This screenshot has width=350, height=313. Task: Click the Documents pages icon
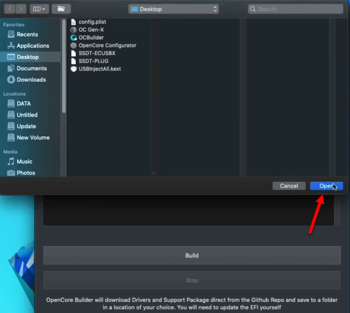click(x=11, y=68)
